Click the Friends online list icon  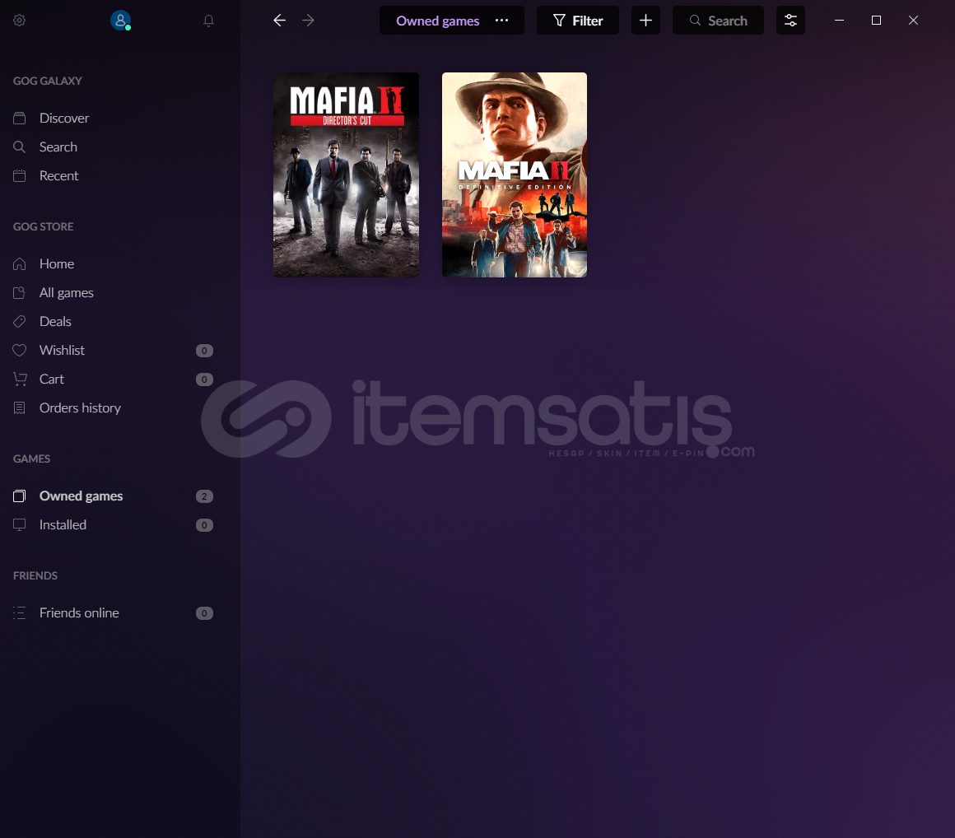[x=20, y=613]
